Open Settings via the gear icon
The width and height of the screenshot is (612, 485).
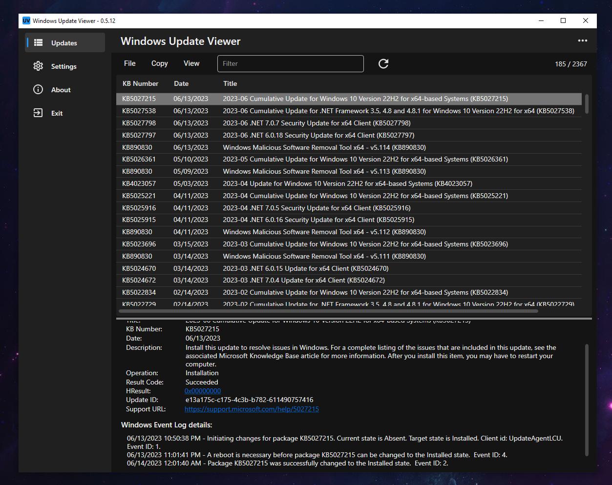pyautogui.click(x=38, y=66)
